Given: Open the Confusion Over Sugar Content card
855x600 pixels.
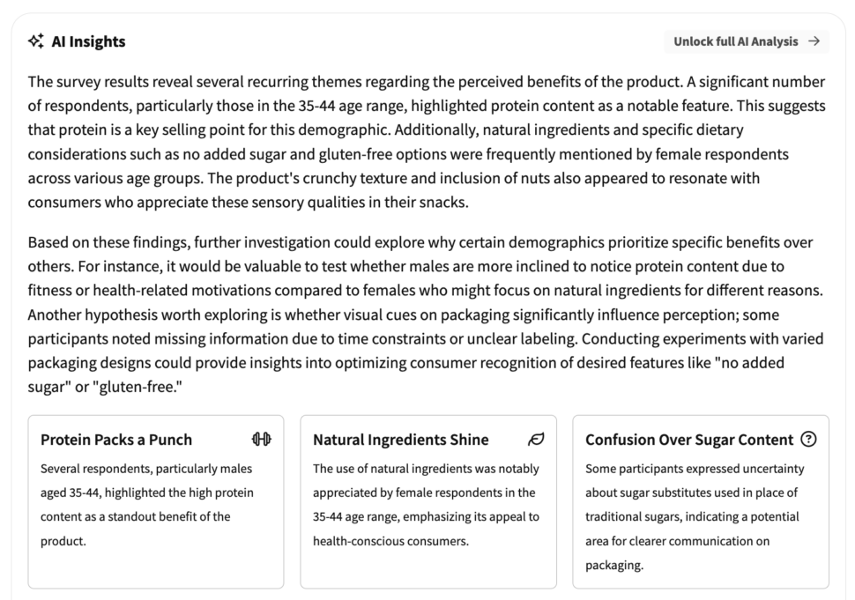Looking at the screenshot, I should pyautogui.click(x=702, y=502).
